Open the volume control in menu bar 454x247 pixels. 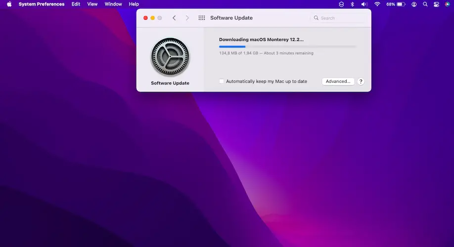point(364,4)
